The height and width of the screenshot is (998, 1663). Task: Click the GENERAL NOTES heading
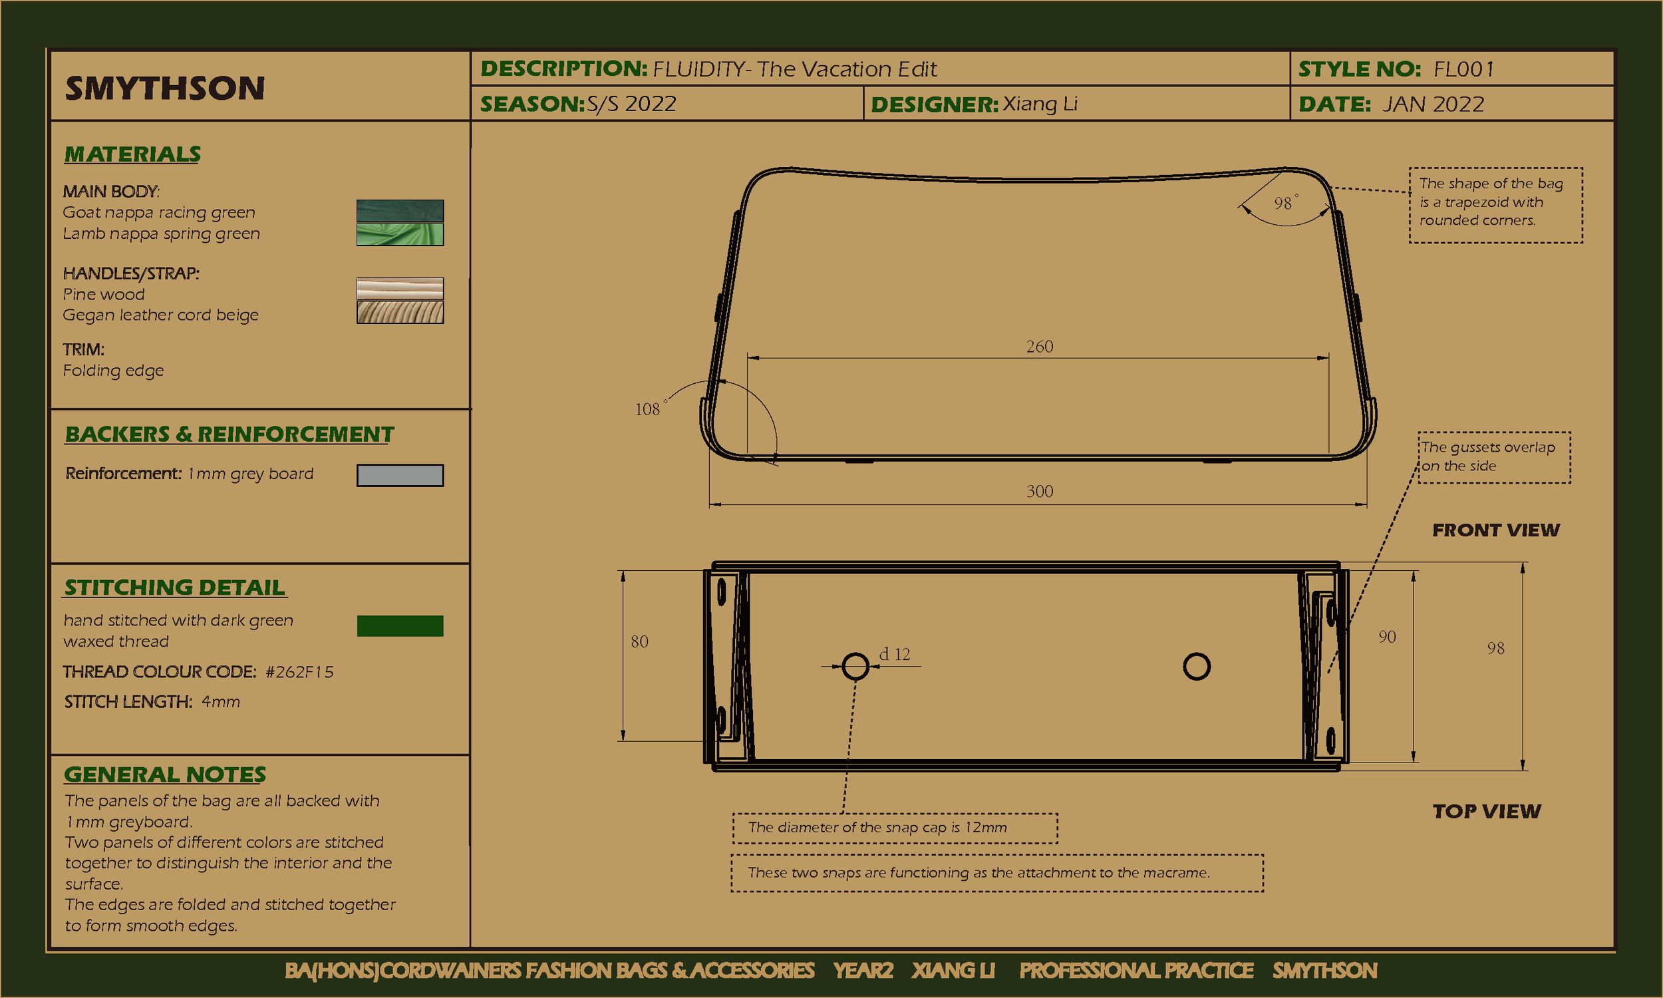coord(165,774)
